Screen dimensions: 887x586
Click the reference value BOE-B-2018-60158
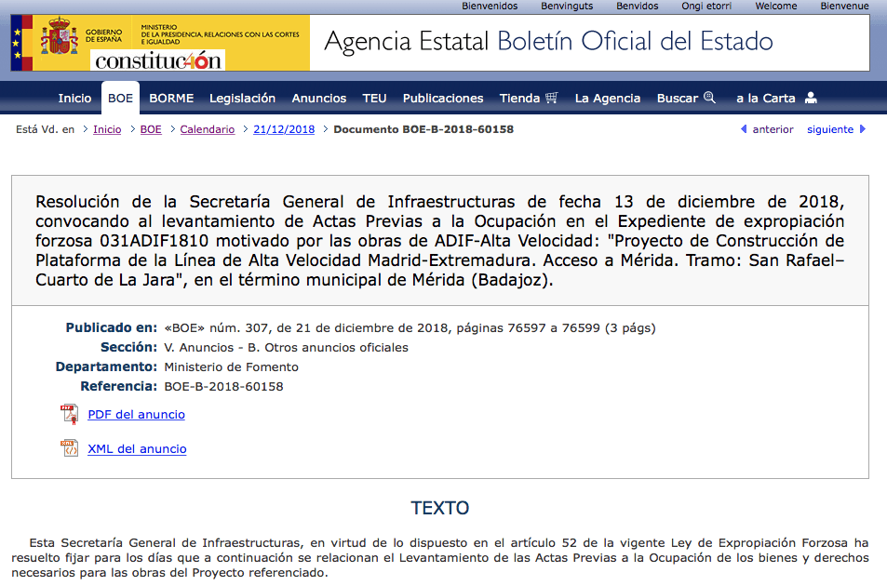tap(223, 387)
